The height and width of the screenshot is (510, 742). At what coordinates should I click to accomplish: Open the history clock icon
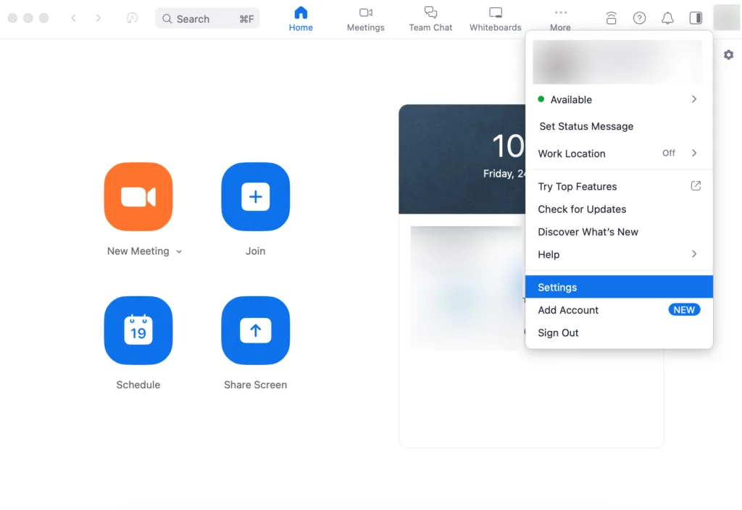132,18
